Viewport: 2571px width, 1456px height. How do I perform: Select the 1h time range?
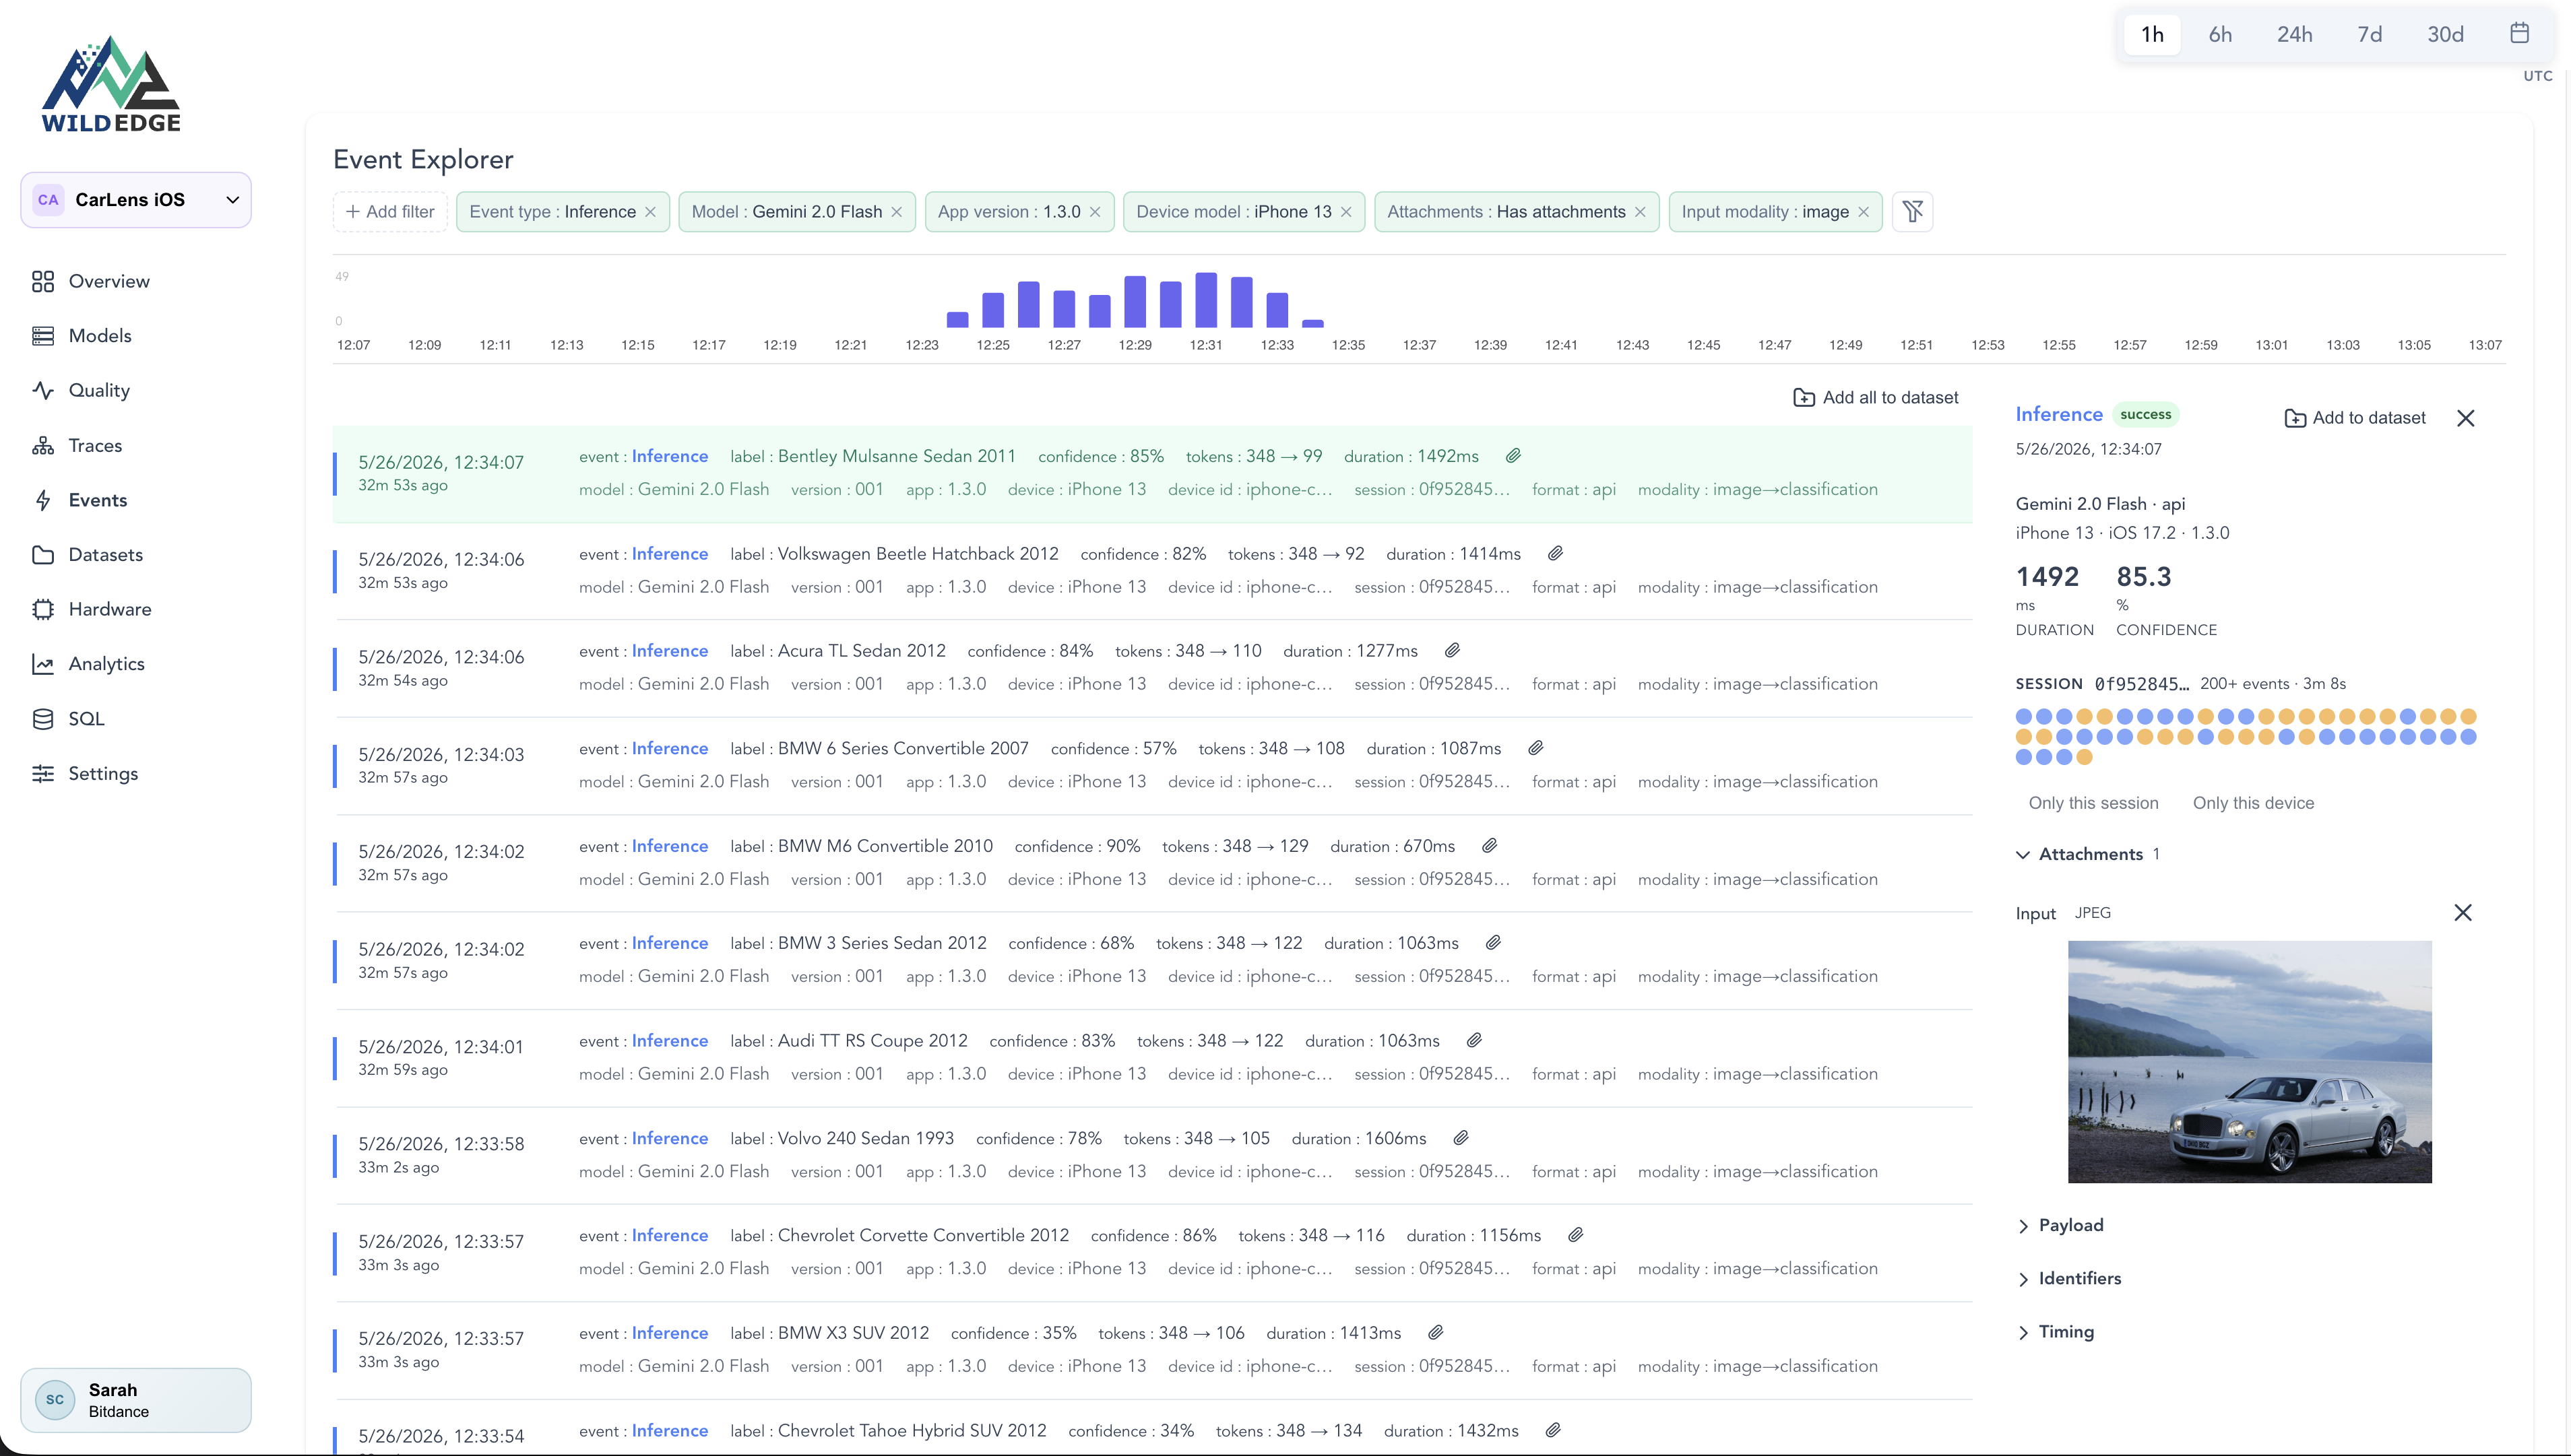[x=2152, y=34]
